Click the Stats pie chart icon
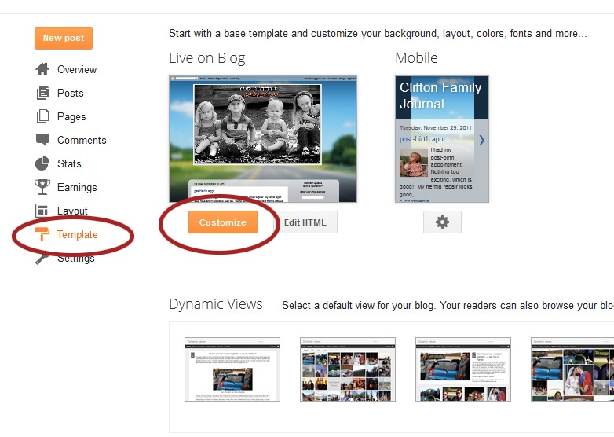614x437 pixels. (42, 163)
